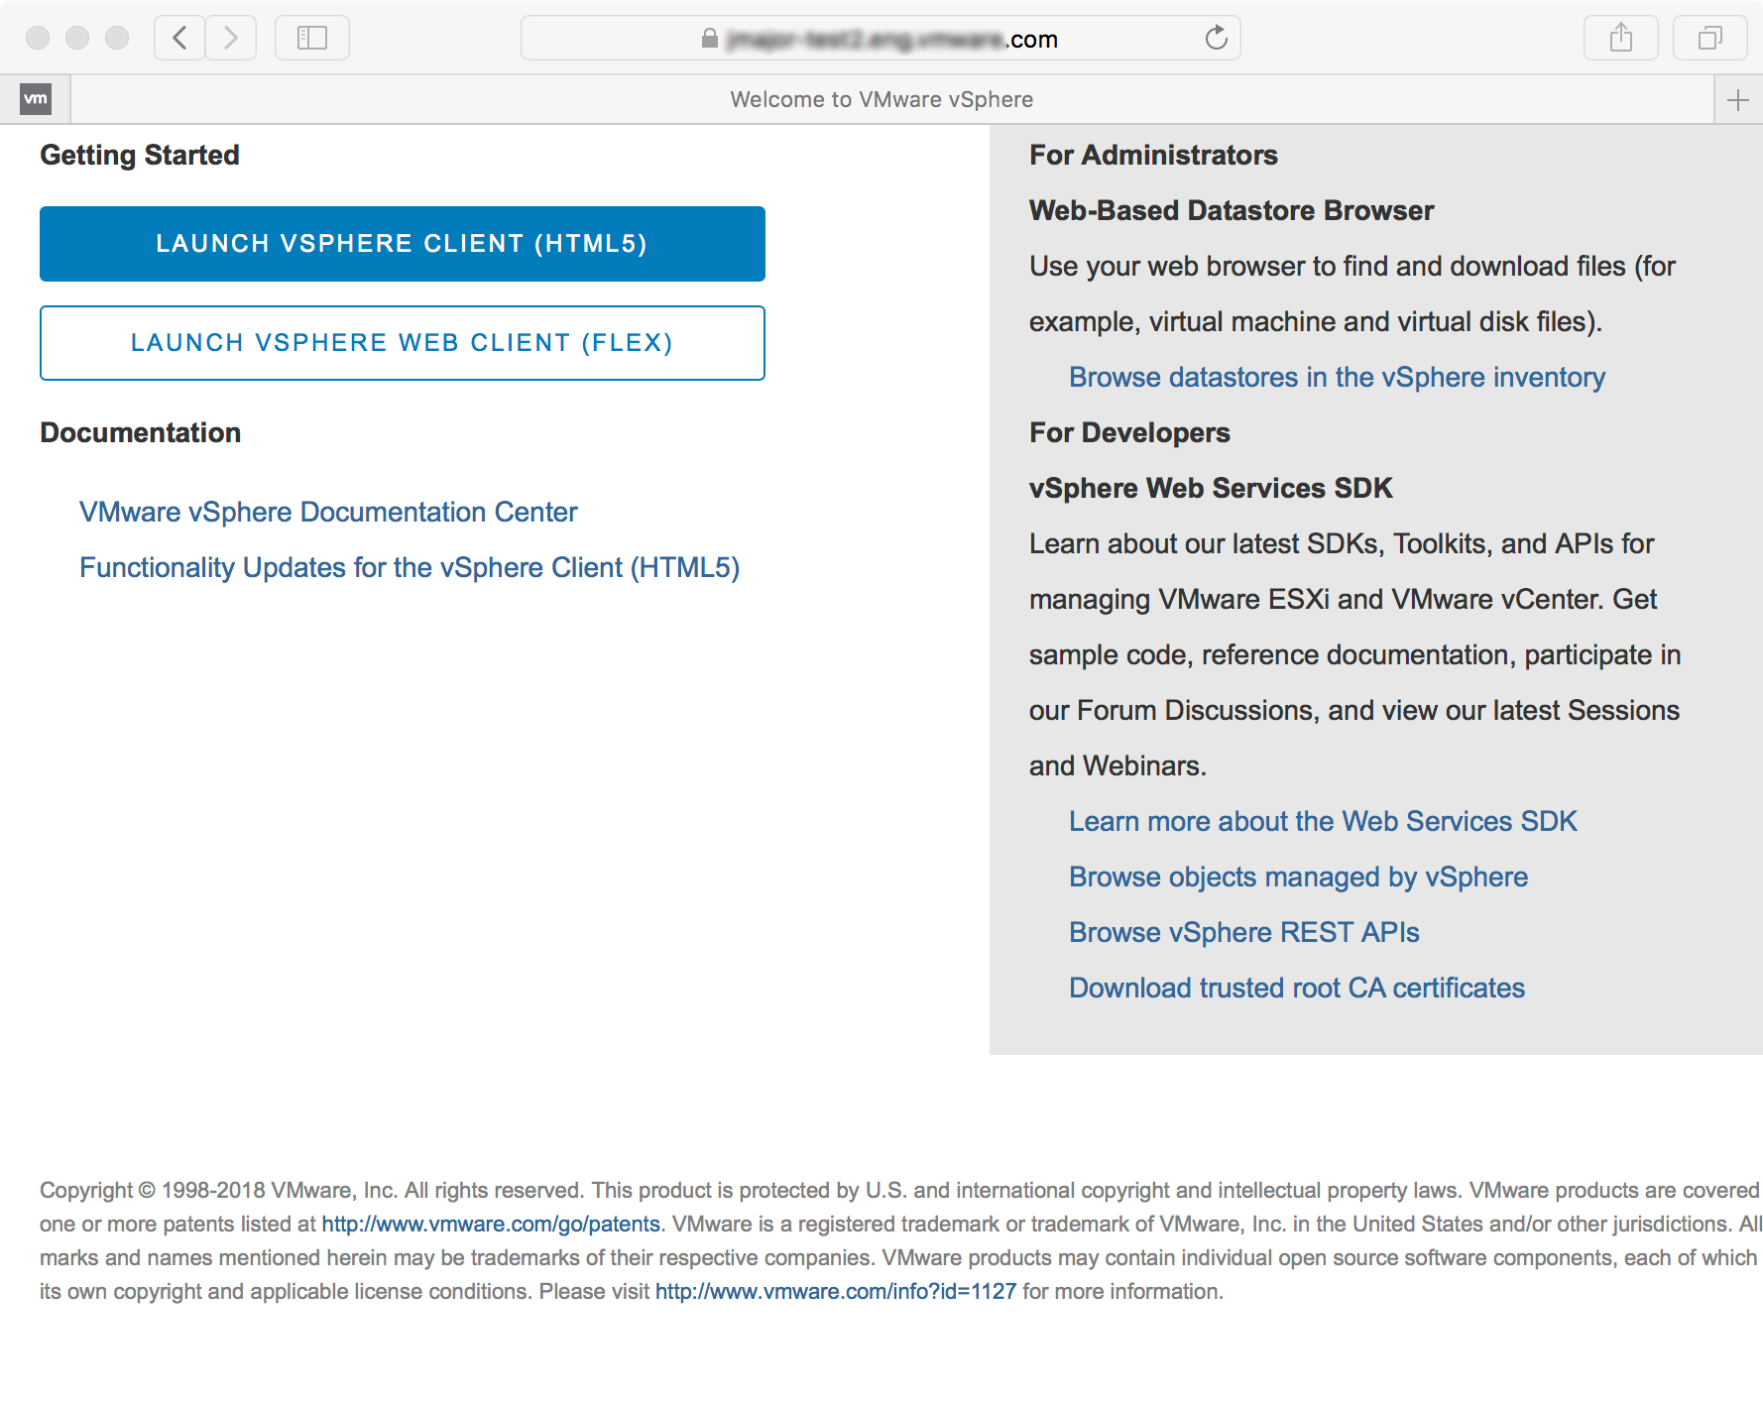The image size is (1763, 1404).
Task: Click the For Developers heading
Action: [x=1129, y=432]
